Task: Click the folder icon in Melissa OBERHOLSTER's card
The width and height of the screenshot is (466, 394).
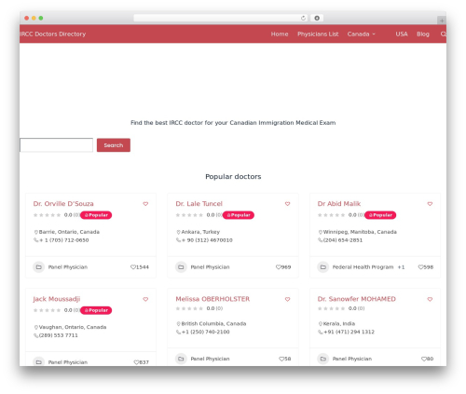Action: point(181,359)
